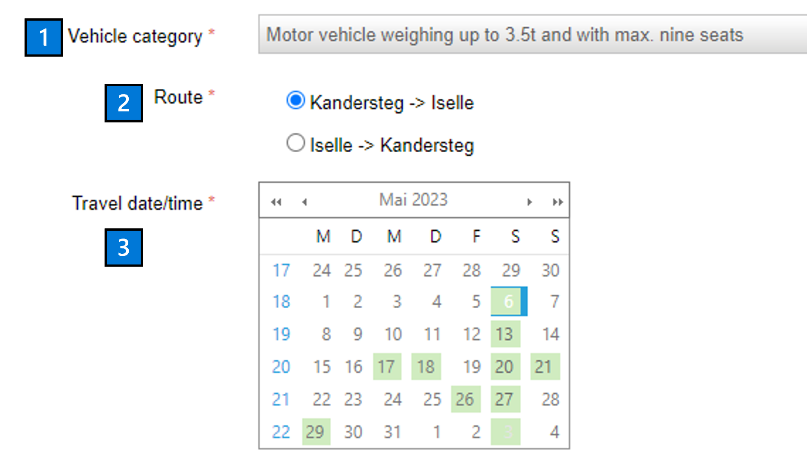Select green date 18 Thursday

tap(426, 366)
